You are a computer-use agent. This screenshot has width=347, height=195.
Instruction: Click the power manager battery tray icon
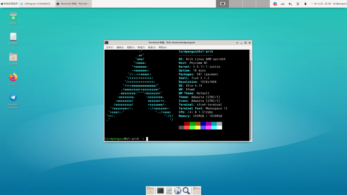pos(298,4)
